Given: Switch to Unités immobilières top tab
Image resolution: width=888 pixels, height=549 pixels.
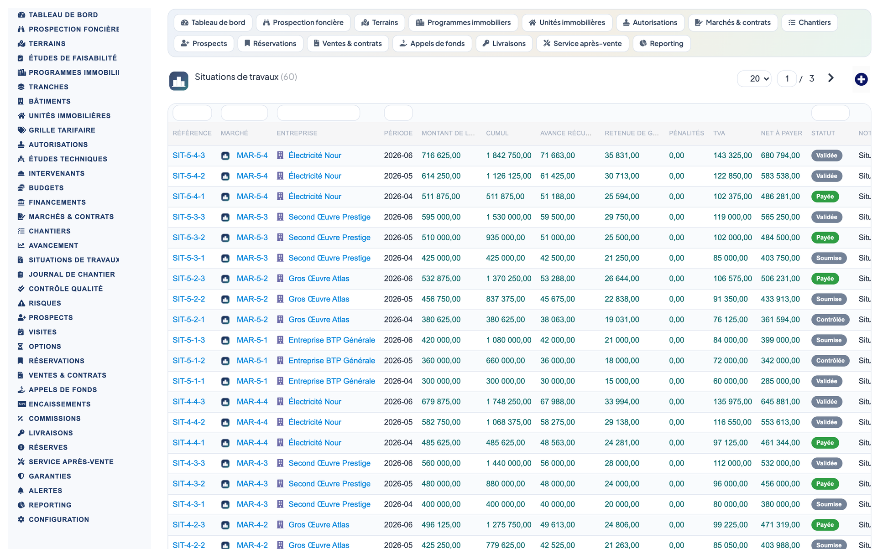Looking at the screenshot, I should [567, 22].
